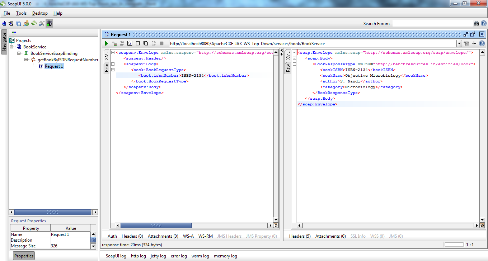488x261 pixels.
Task: Open the WS-A settings panel
Action: point(187,236)
